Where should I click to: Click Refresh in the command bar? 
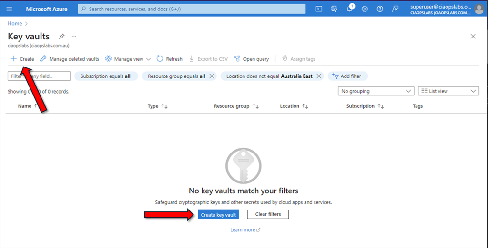pyautogui.click(x=170, y=59)
